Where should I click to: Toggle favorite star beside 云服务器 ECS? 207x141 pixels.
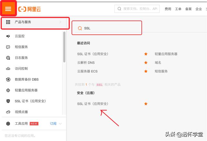tap(146, 71)
